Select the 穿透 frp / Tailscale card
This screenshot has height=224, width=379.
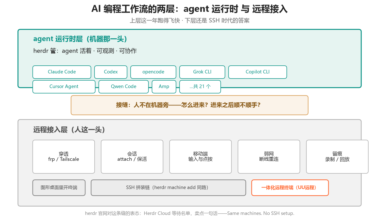(64, 157)
